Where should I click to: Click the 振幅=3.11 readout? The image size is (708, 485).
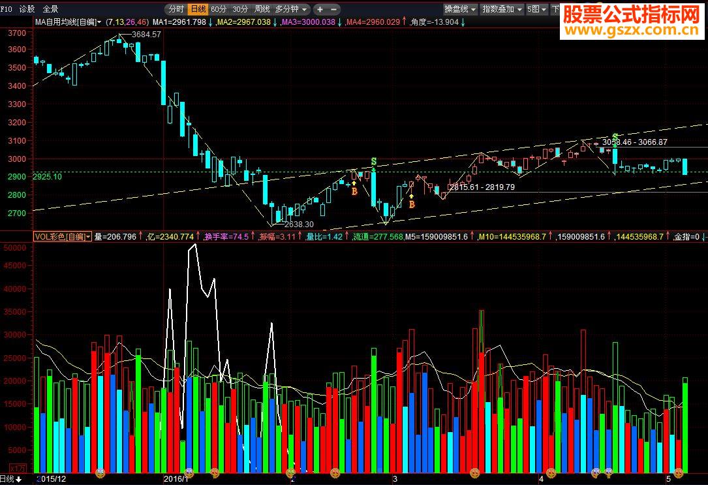click(x=277, y=237)
